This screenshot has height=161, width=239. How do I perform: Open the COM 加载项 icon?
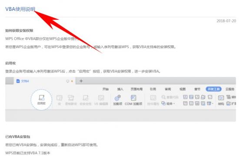click(133, 100)
